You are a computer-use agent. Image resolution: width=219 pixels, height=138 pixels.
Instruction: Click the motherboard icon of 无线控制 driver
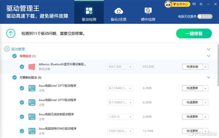(x=32, y=117)
